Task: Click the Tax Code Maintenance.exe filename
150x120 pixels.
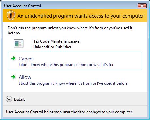Action: click(56, 41)
